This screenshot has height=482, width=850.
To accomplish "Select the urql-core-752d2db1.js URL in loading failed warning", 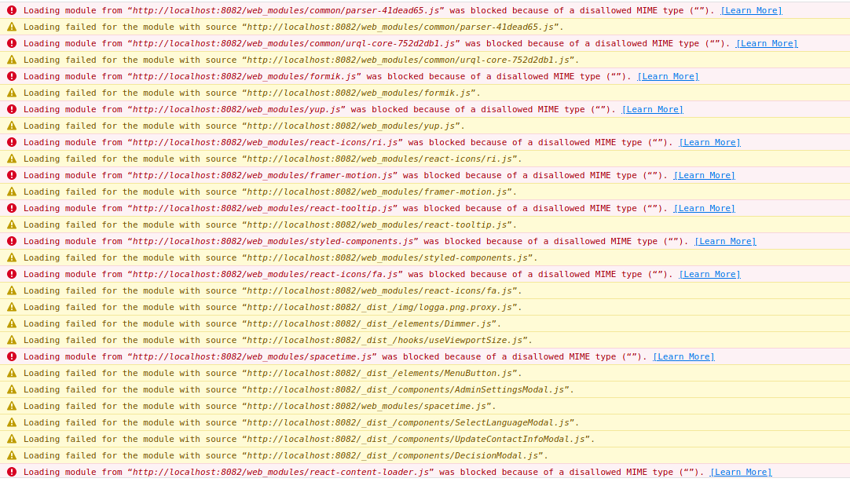I will point(410,60).
